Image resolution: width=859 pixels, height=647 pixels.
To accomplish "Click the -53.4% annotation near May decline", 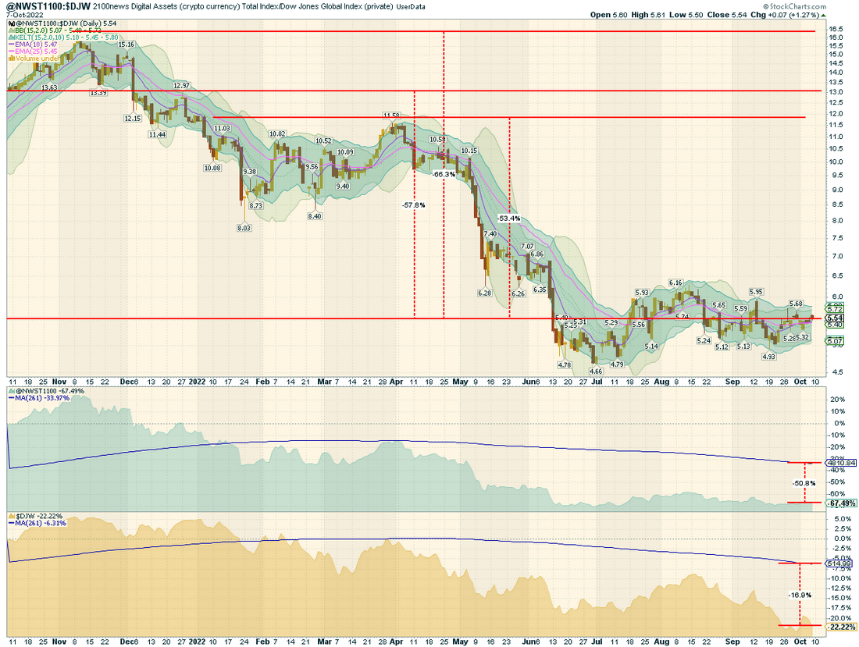I will 509,219.
